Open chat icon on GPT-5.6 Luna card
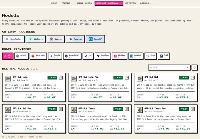Image resolution: width=200 pixels, height=139 pixels. pos(61,77)
